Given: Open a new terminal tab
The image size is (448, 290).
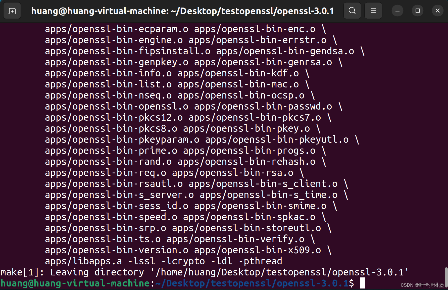Looking at the screenshot, I should pyautogui.click(x=12, y=11).
